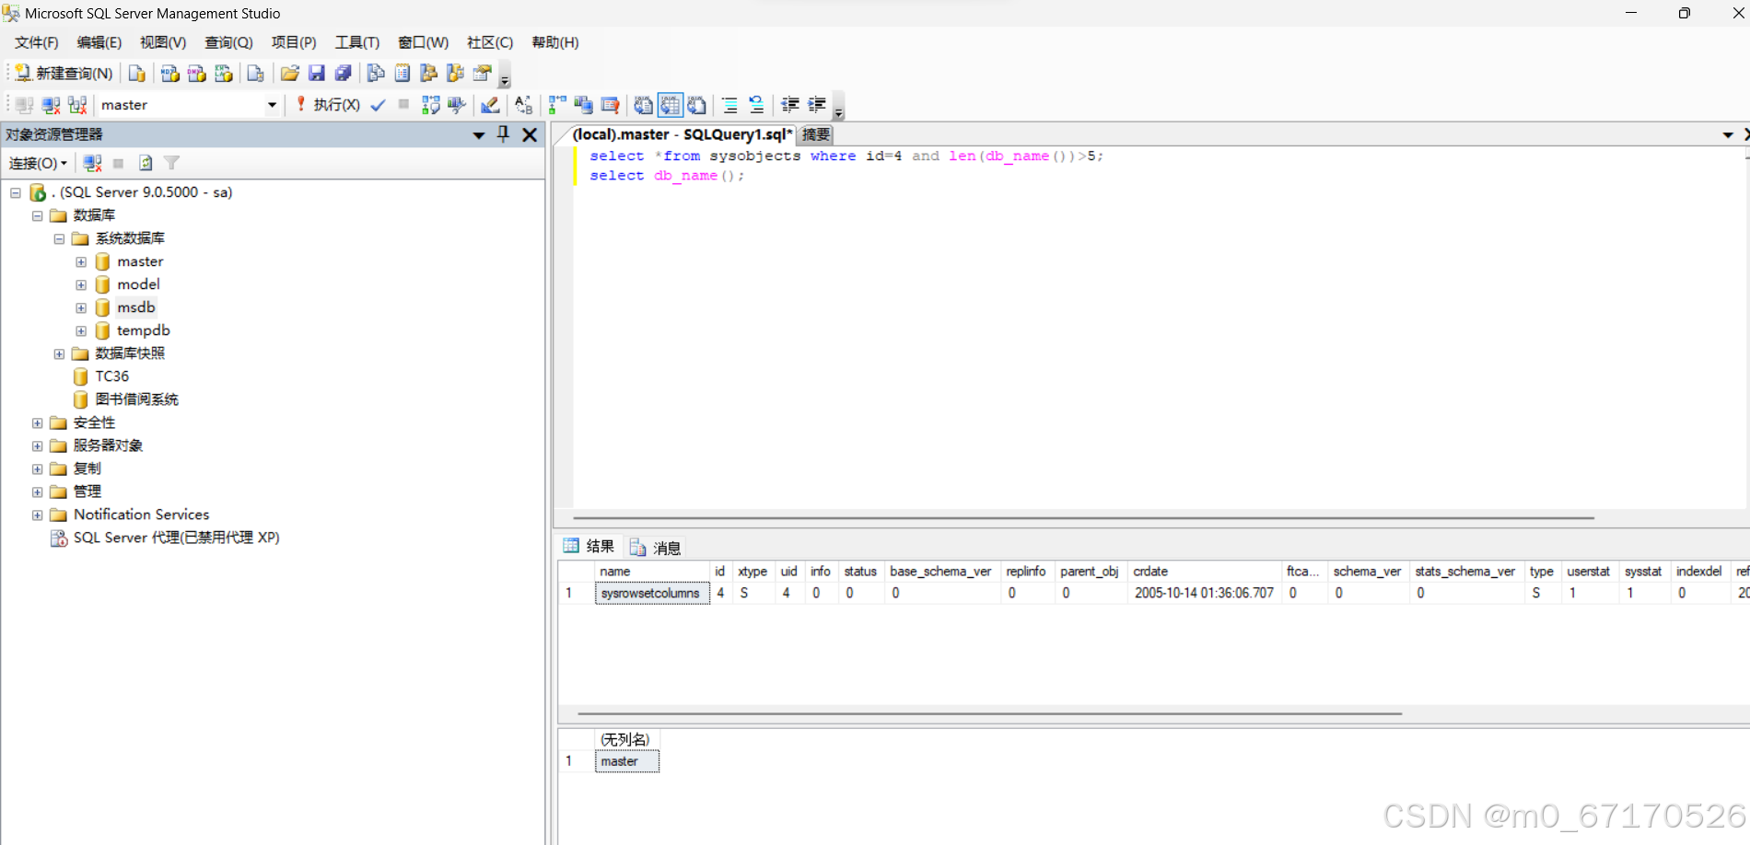Open the 文件(F) menu

(x=36, y=42)
